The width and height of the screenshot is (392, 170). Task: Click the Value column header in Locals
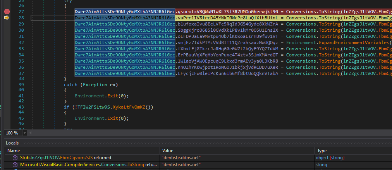(168, 151)
